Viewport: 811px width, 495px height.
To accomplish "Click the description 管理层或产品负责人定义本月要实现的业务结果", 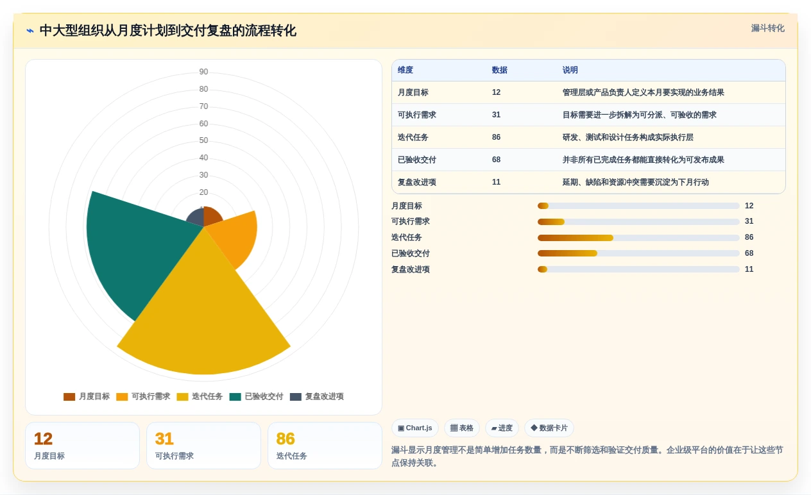I will tap(644, 92).
